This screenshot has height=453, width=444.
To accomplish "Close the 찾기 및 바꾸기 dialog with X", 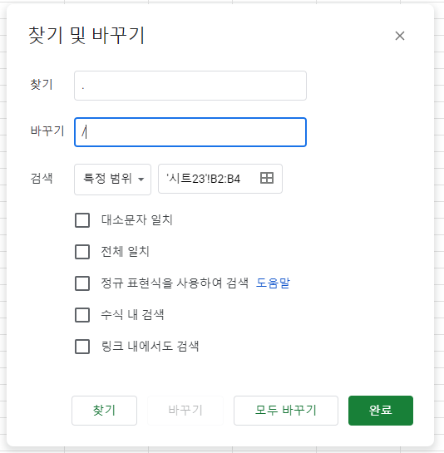I will [400, 36].
